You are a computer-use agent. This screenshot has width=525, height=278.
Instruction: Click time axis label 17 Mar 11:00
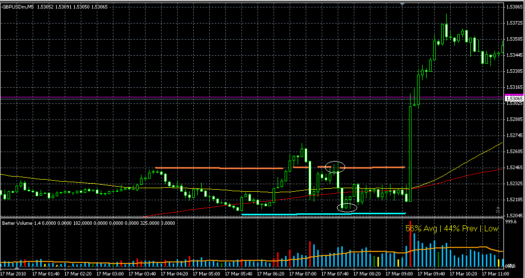pyautogui.click(x=494, y=273)
